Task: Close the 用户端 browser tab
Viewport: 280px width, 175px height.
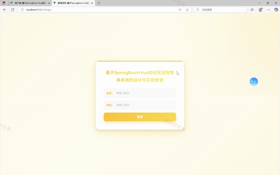Action: tap(49, 3)
